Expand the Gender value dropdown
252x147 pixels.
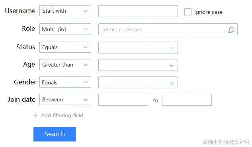(138, 82)
